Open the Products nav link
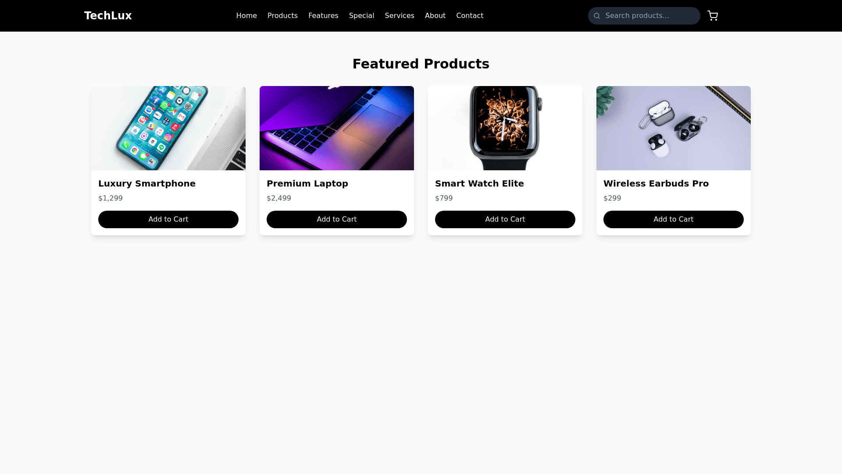This screenshot has width=842, height=474. tap(282, 16)
